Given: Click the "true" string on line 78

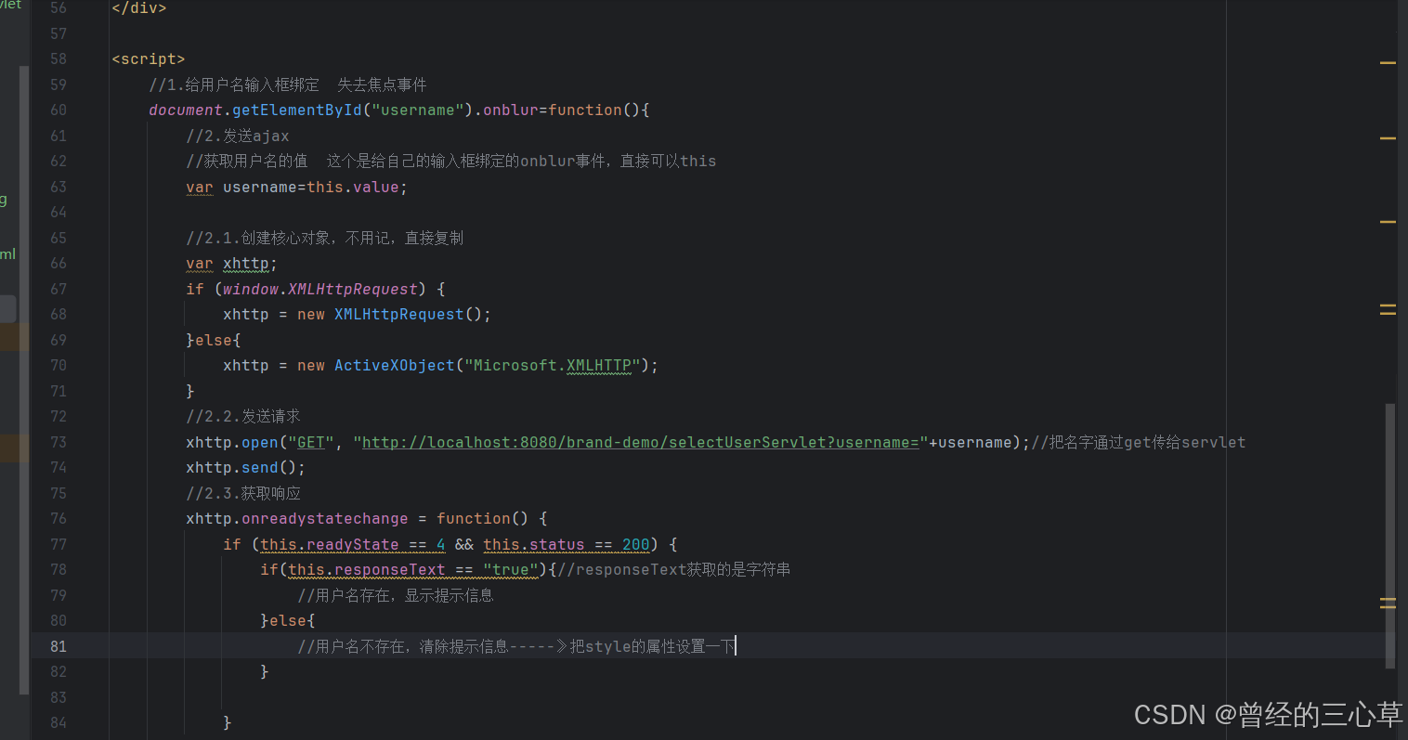Looking at the screenshot, I should (511, 569).
